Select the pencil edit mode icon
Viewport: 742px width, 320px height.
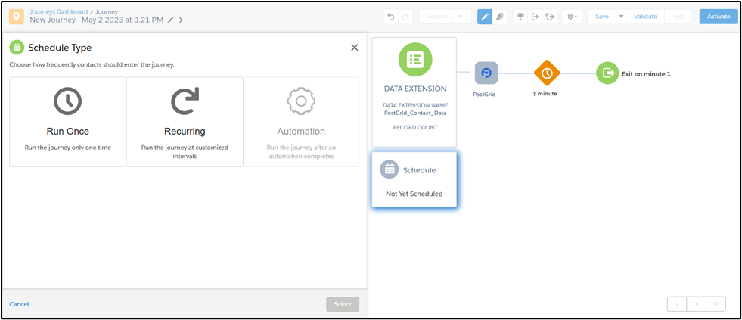[x=485, y=17]
